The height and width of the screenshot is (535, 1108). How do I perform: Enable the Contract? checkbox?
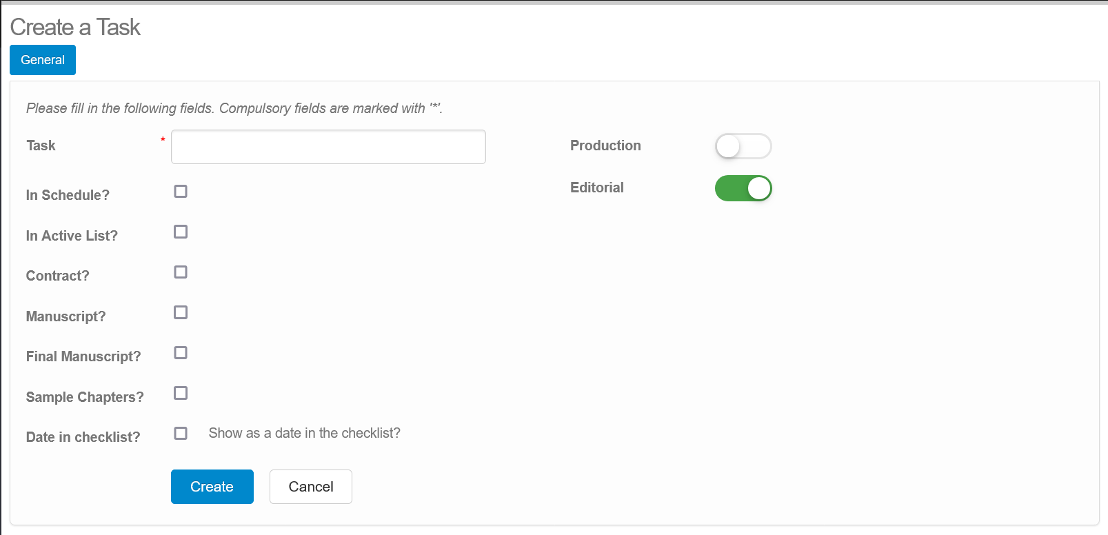(181, 272)
